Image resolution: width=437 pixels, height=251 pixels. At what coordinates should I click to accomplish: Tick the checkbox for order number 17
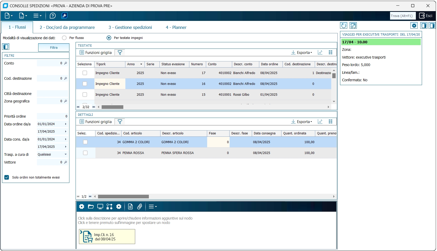tap(85, 73)
